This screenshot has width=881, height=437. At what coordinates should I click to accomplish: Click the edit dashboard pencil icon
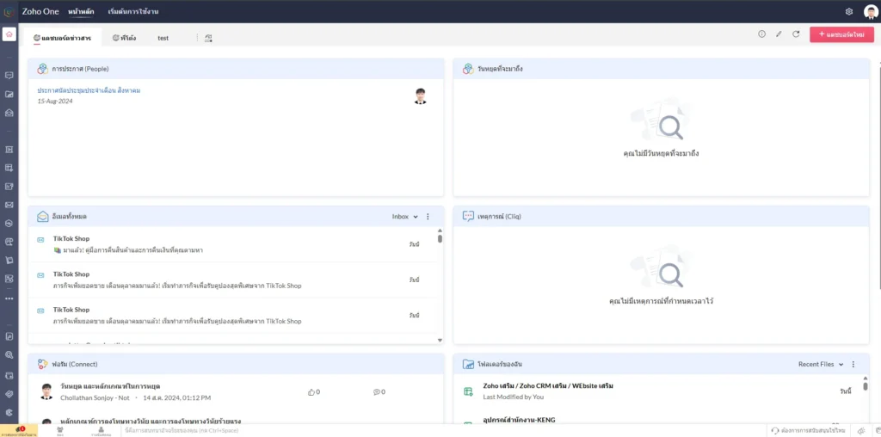[779, 34]
